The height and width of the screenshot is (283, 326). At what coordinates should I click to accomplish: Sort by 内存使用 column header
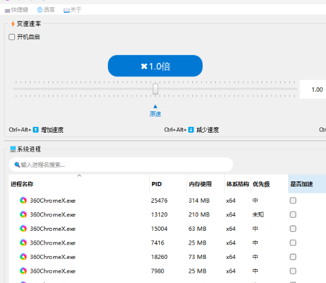click(x=205, y=184)
